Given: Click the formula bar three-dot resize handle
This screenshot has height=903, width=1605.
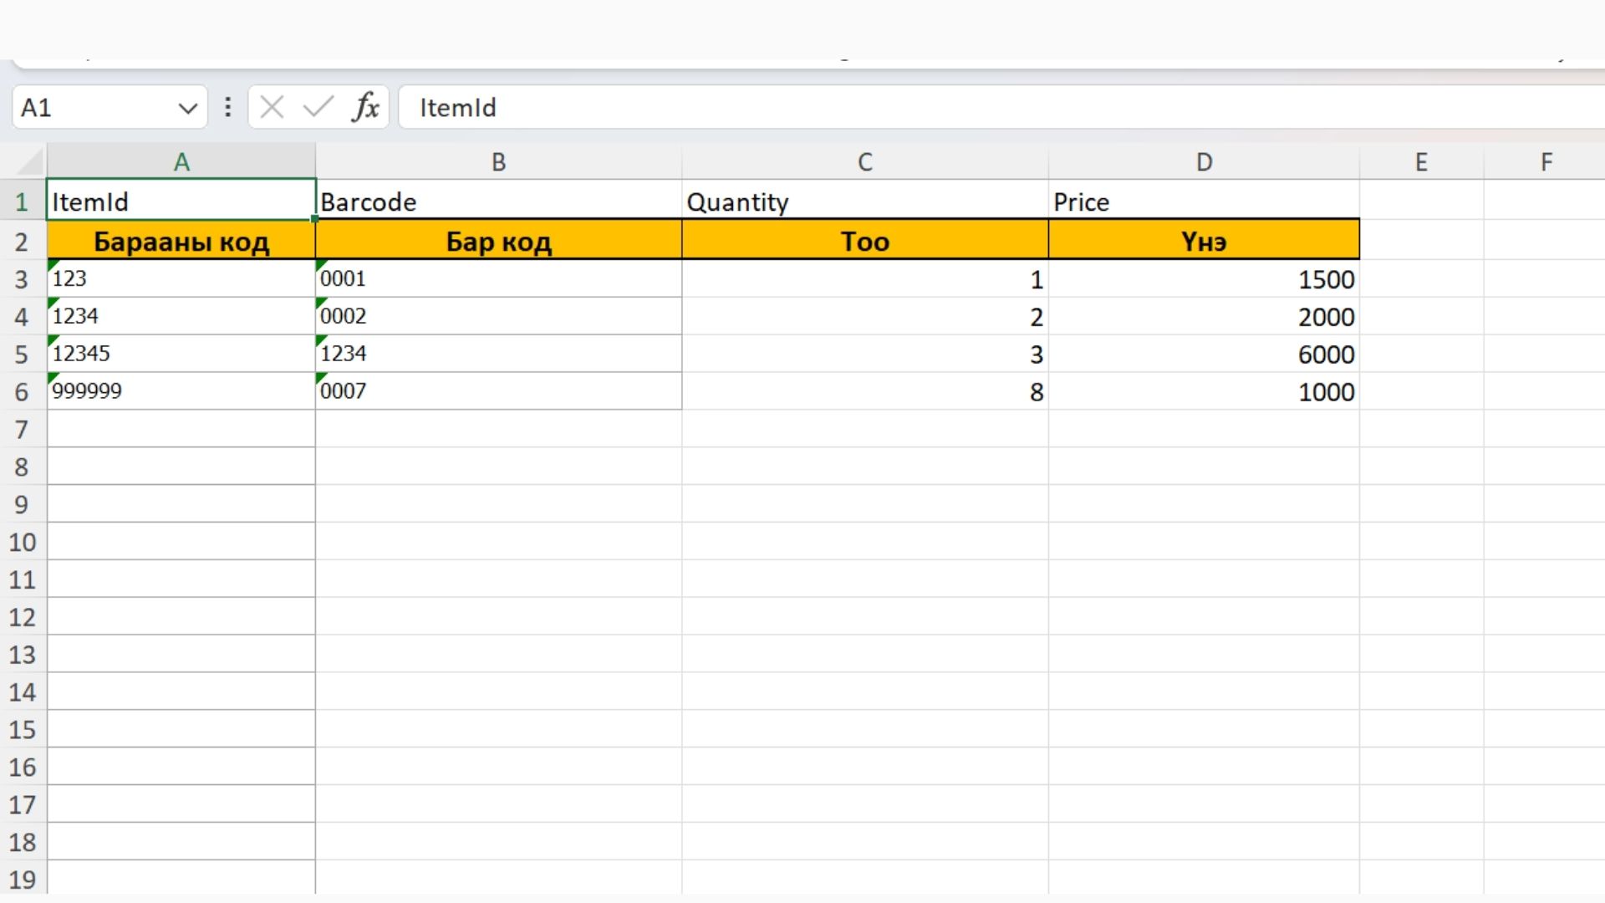Looking at the screenshot, I should click(227, 107).
